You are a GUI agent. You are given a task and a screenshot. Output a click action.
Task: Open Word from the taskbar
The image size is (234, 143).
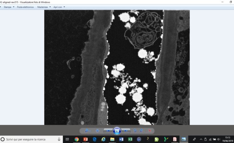pyautogui.click(x=121, y=139)
